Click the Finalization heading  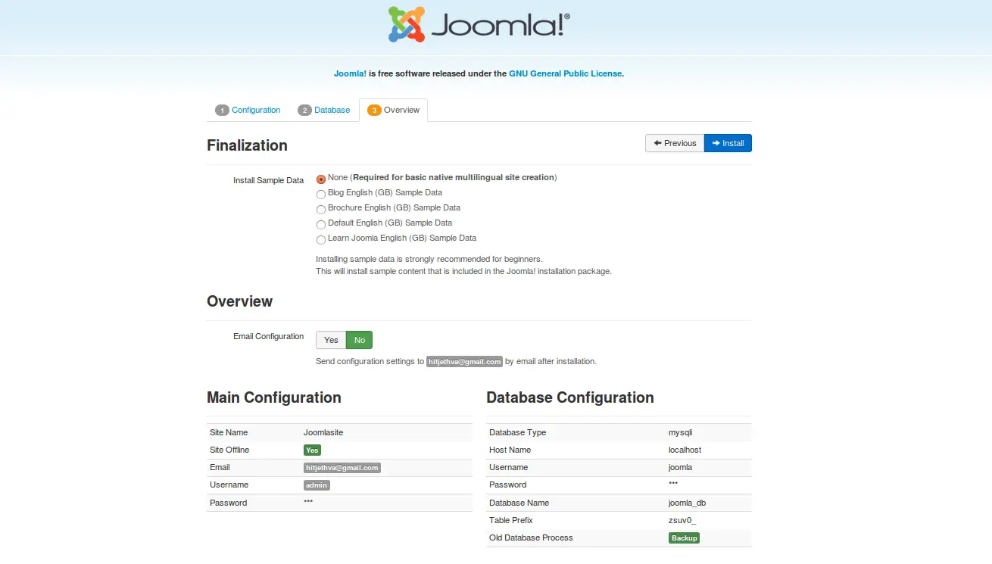point(247,145)
